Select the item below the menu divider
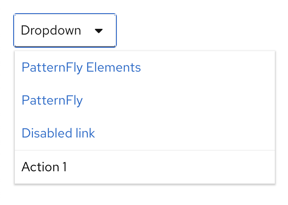The image size is (288, 205). (x=44, y=167)
